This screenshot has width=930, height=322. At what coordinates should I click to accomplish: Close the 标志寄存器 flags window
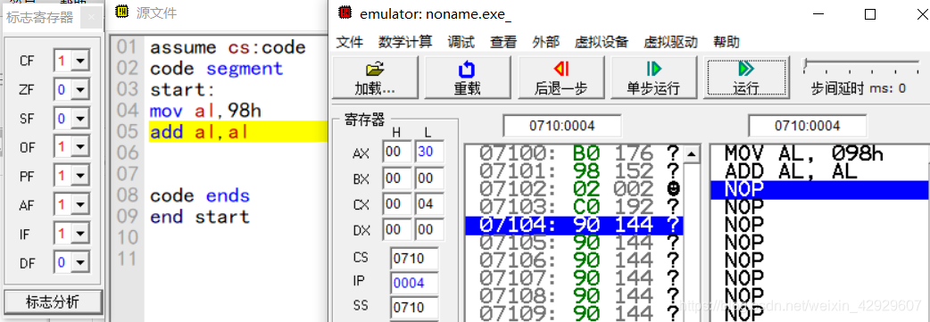coord(91,18)
